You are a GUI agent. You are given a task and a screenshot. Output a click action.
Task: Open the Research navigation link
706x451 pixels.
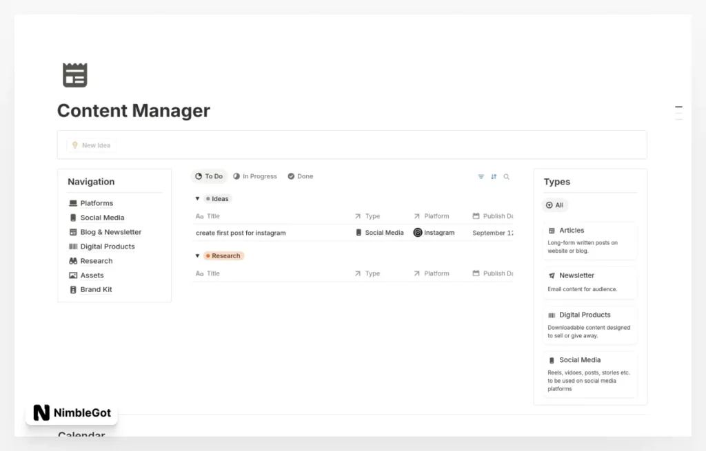(x=97, y=261)
